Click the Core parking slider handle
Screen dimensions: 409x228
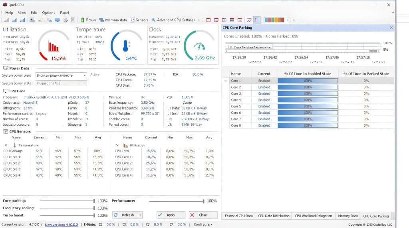tap(94, 201)
